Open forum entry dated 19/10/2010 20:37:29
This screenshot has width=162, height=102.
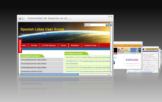(87, 68)
